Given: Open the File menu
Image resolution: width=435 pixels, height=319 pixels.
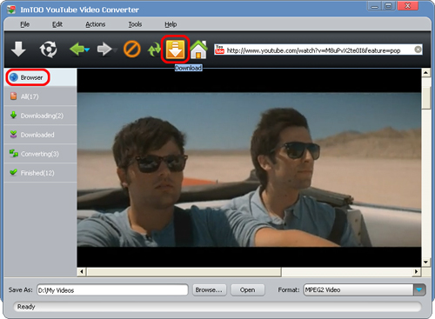Looking at the screenshot, I should 25,24.
